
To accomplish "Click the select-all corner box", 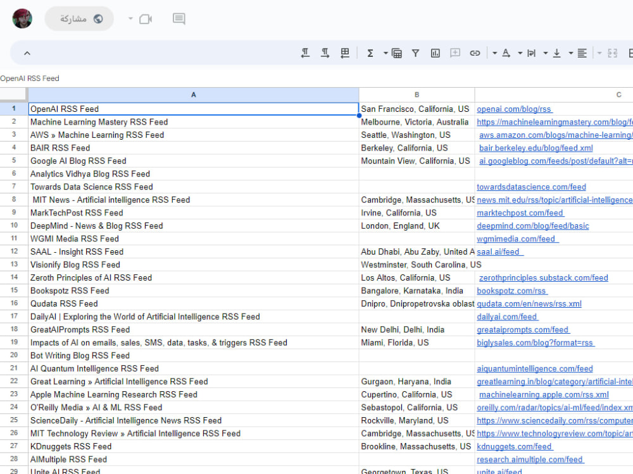I will (x=13, y=95).
